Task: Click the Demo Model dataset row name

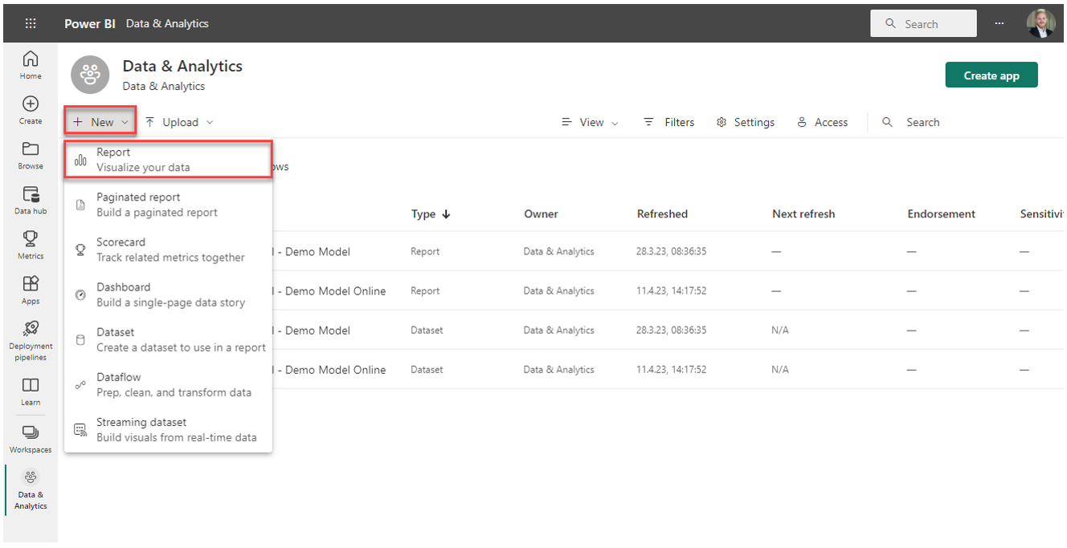Action: 312,331
